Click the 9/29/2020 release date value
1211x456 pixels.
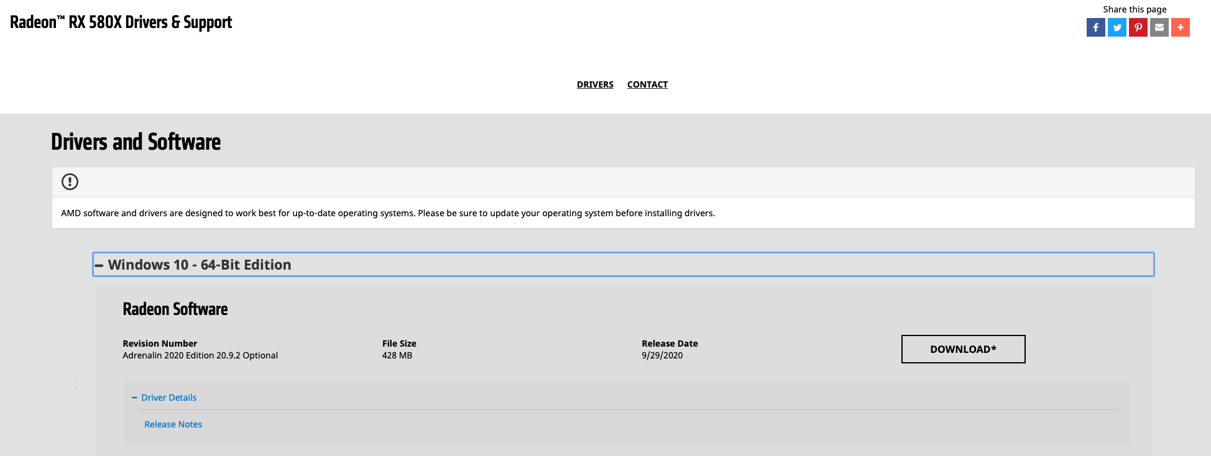tap(662, 355)
